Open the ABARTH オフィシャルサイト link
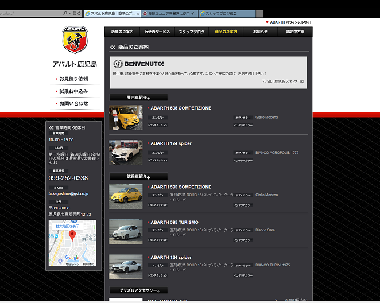The height and width of the screenshot is (303, 380). tap(289, 22)
